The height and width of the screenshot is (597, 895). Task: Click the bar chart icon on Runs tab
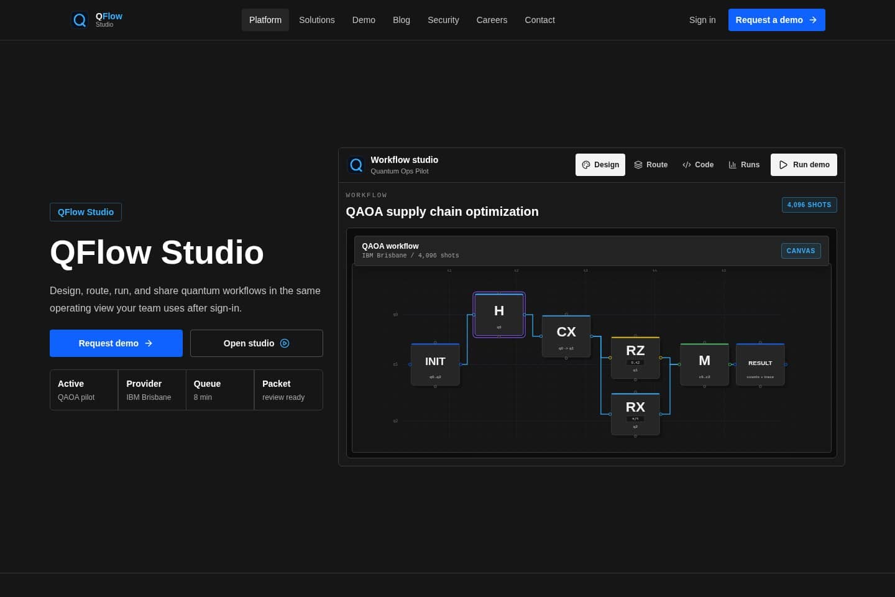[x=733, y=165]
